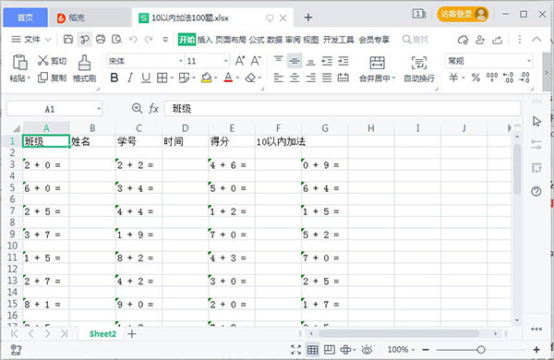Expand the number format dropdown
The width and height of the screenshot is (554, 360).
tap(529, 61)
